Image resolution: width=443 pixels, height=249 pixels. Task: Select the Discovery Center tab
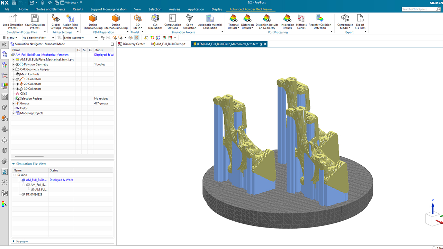(132, 44)
